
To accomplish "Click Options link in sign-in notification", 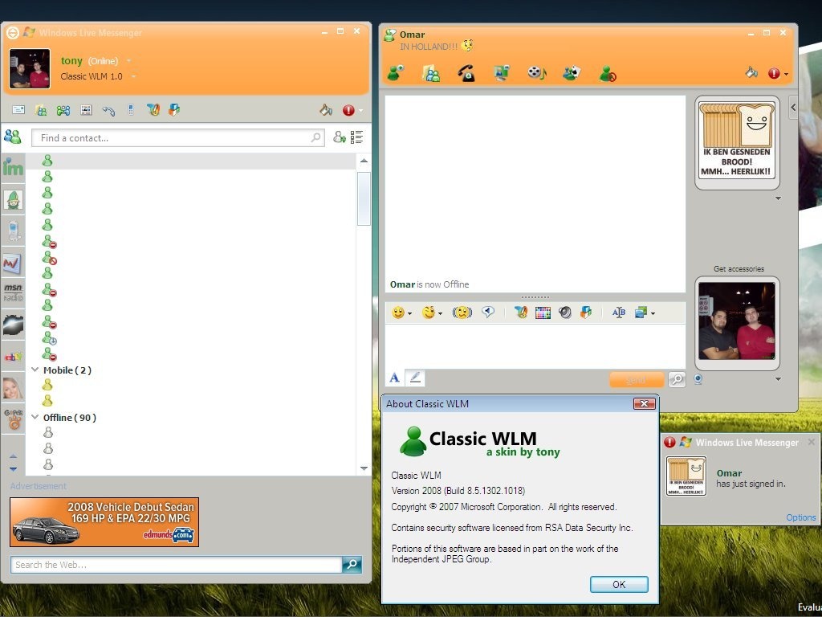I will [801, 517].
